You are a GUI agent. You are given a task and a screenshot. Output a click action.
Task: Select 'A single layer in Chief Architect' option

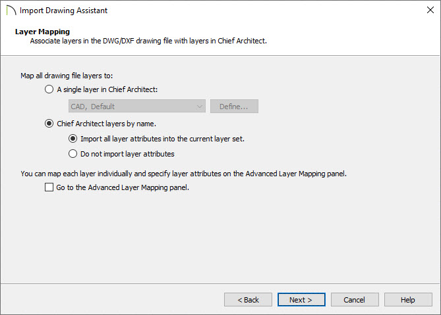[x=49, y=89]
